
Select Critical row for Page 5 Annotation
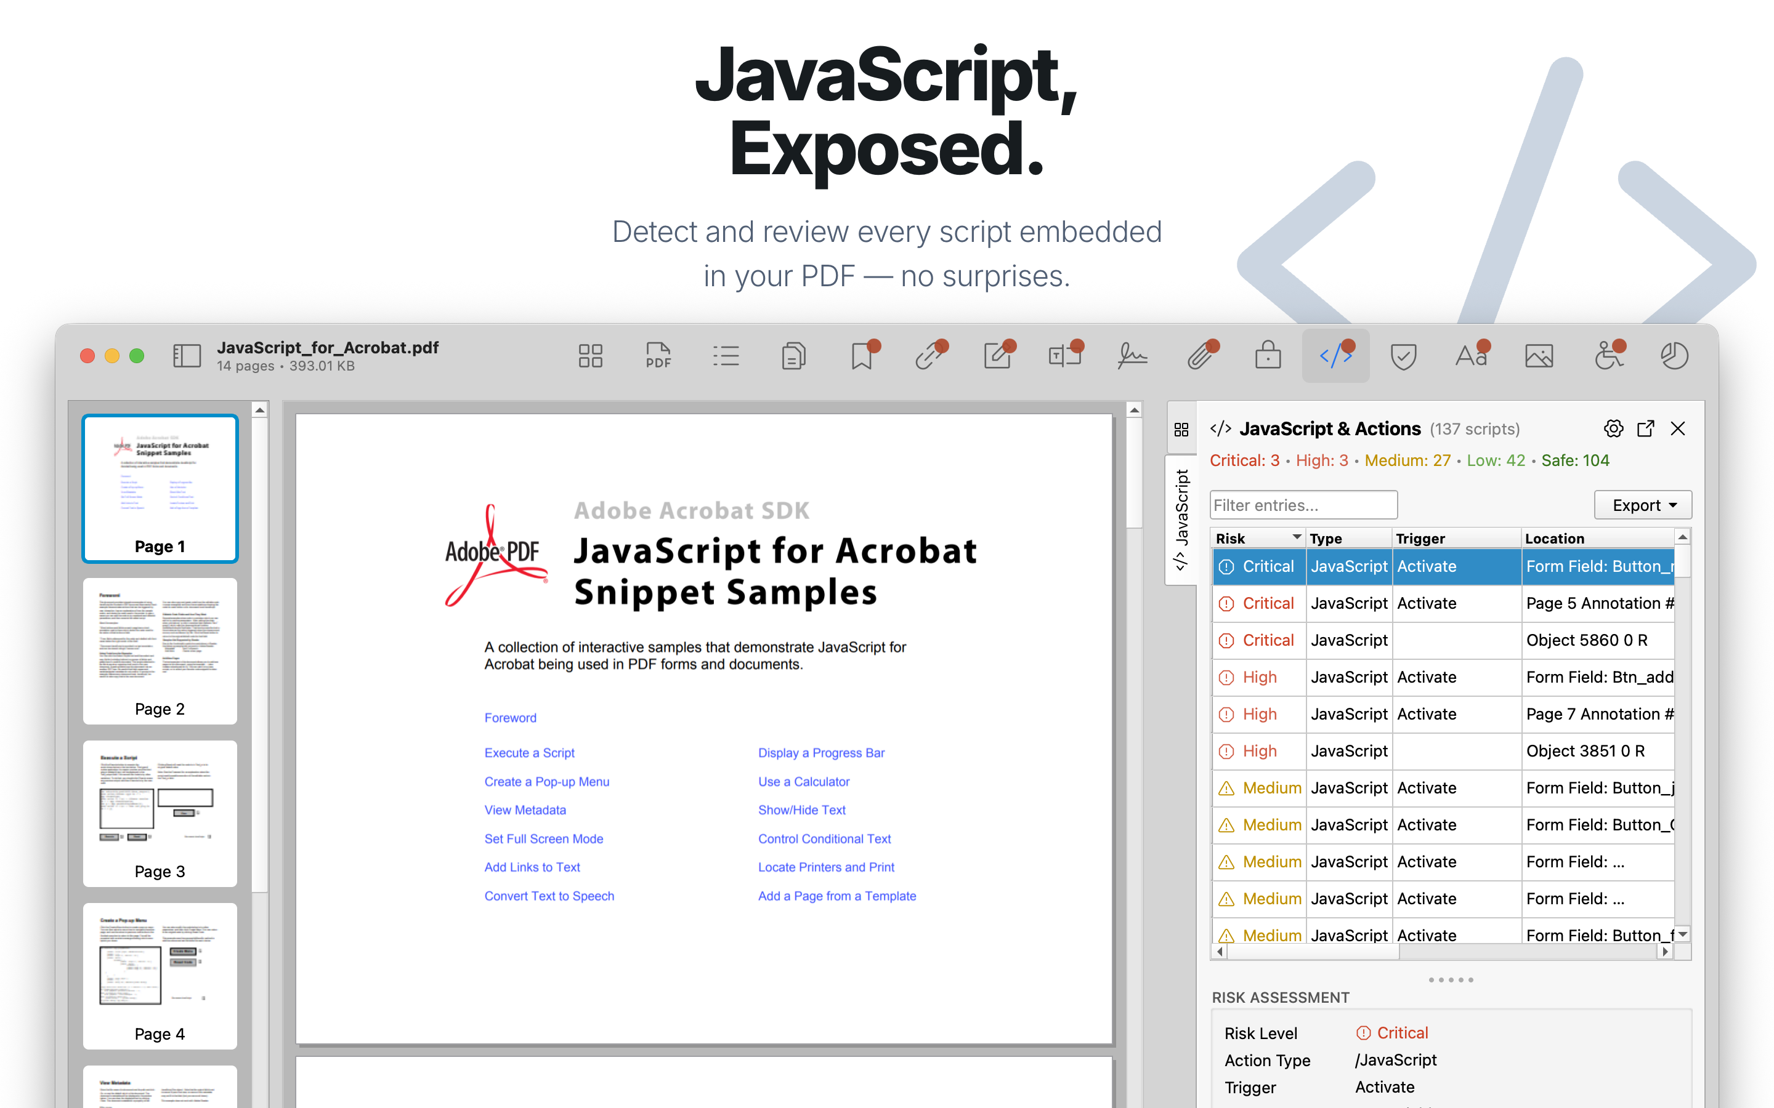1443,603
